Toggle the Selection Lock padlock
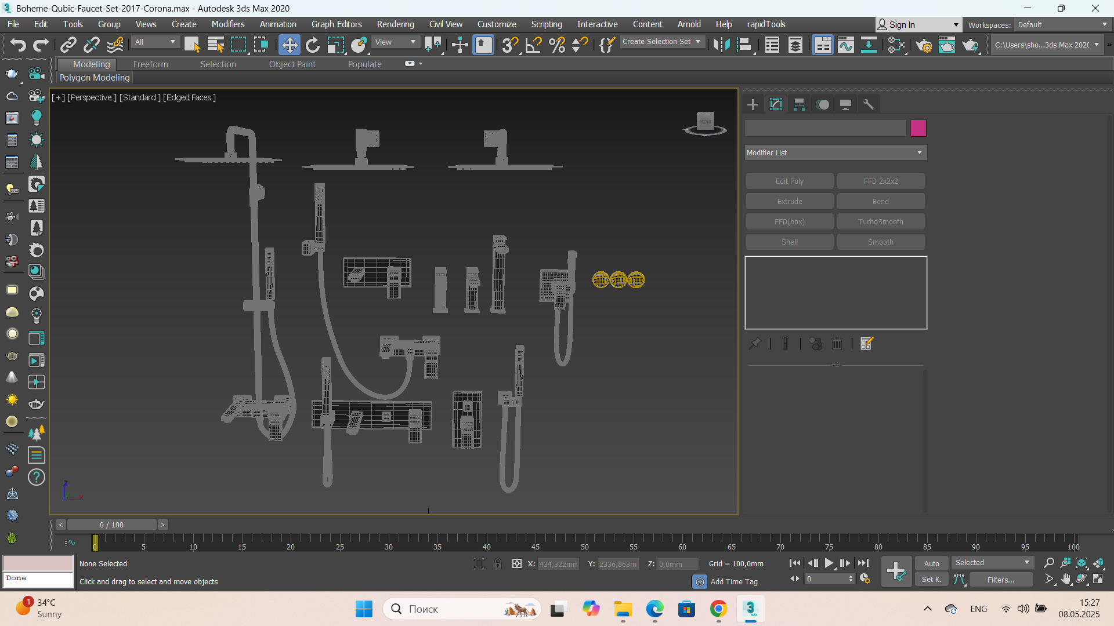1114x626 pixels. point(498,563)
